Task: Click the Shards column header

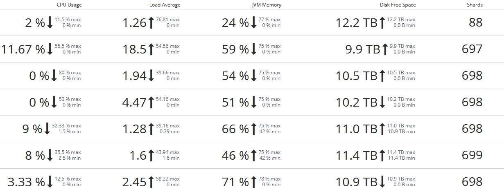Action: pyautogui.click(x=475, y=5)
